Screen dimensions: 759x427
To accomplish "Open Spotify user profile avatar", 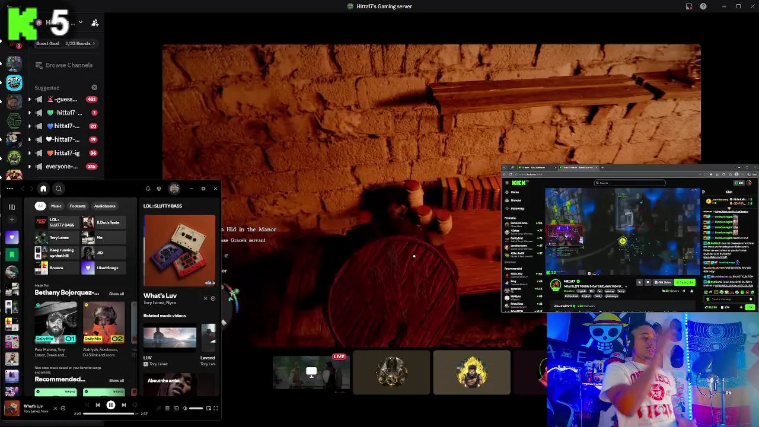I will point(174,189).
